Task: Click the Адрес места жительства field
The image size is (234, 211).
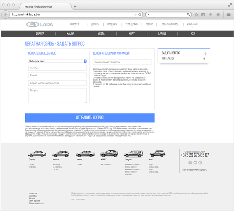Action: point(57,83)
